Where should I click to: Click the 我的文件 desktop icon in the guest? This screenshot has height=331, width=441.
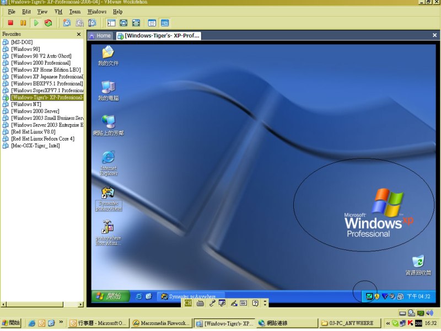108,56
